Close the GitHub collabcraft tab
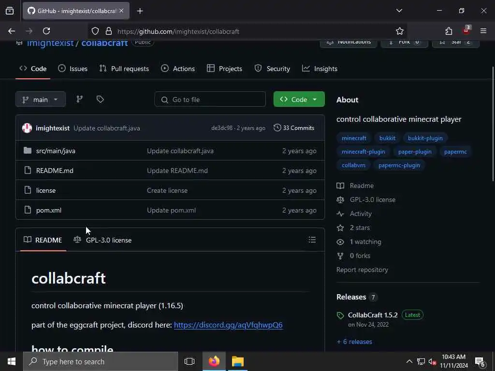This screenshot has height=371, width=495. pyautogui.click(x=121, y=11)
